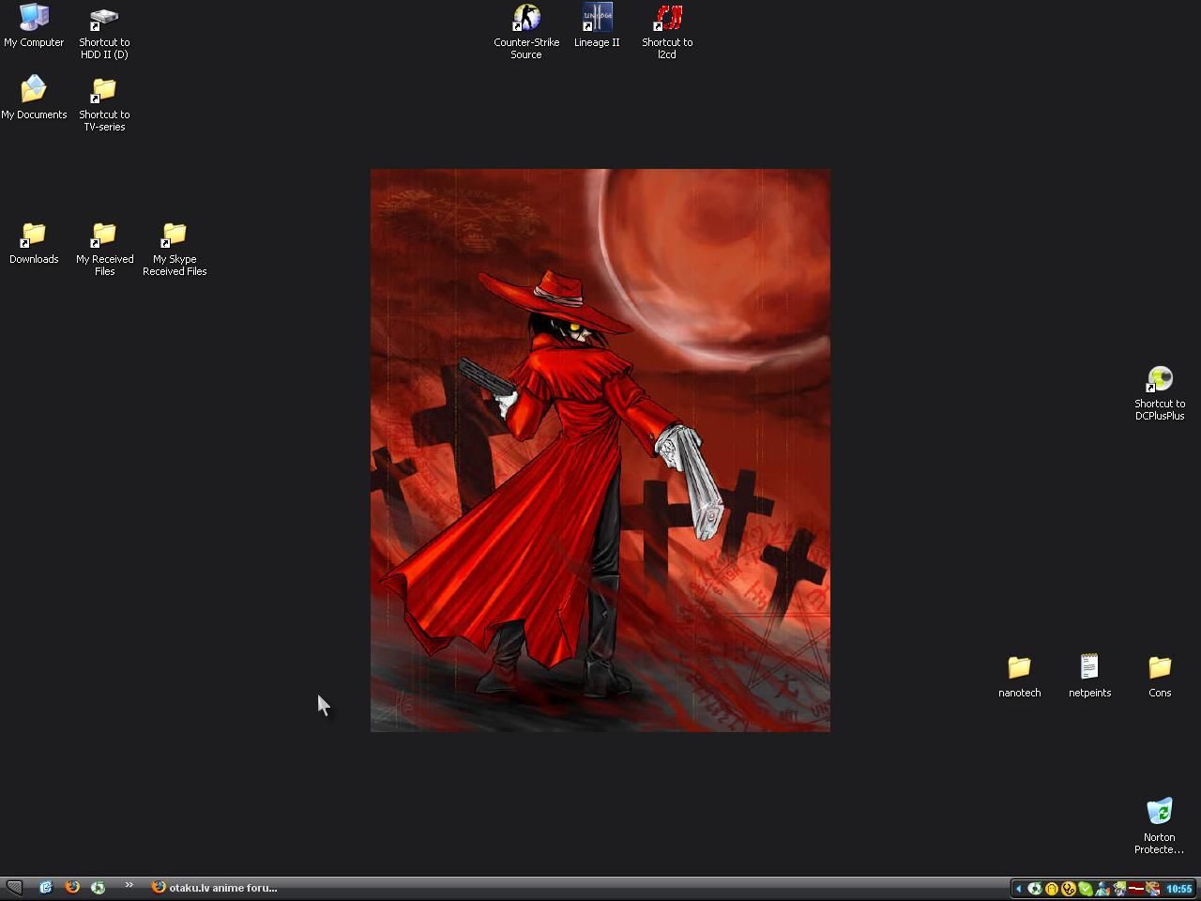Click the Skype green checkmark tray icon
Screen dimensions: 1201x901
(1086, 889)
